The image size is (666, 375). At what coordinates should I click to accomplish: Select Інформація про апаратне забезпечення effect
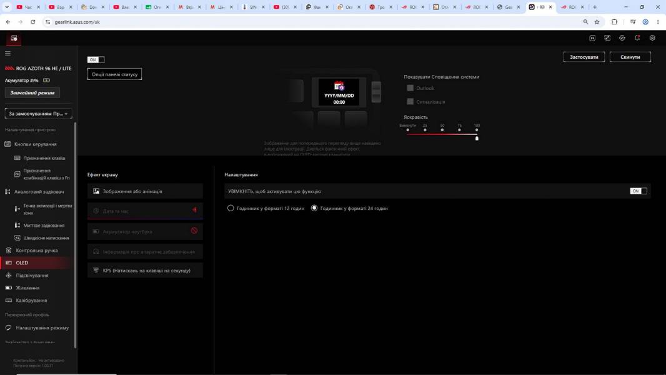click(x=146, y=252)
